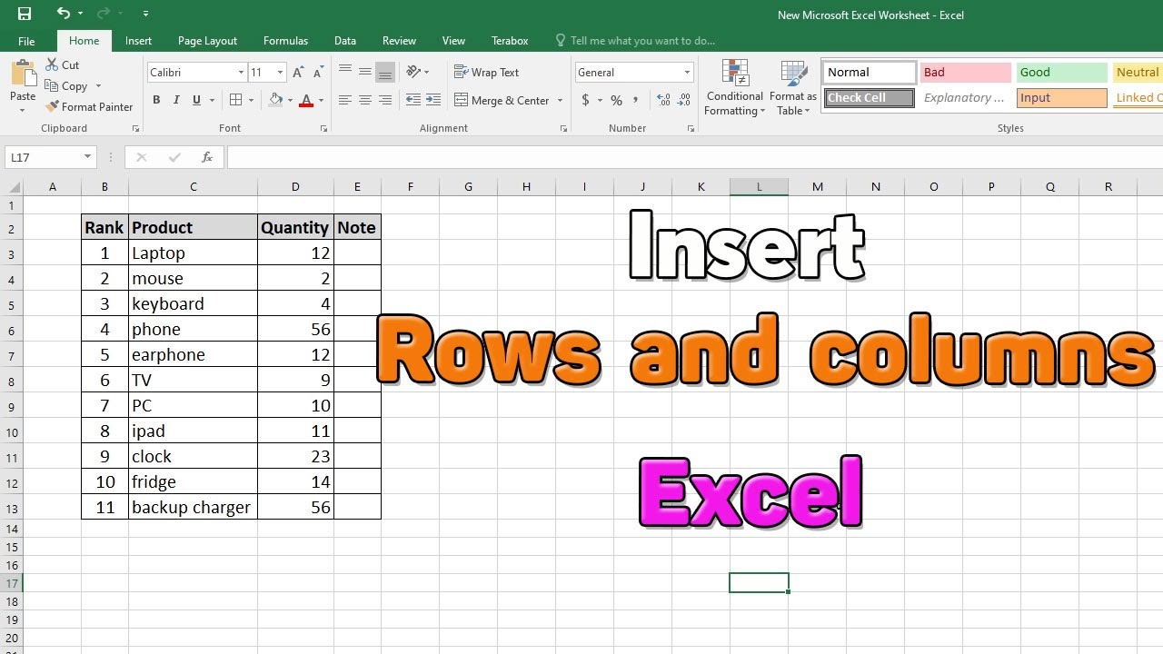The height and width of the screenshot is (654, 1163).
Task: Open the File tab
Action: pyautogui.click(x=26, y=41)
